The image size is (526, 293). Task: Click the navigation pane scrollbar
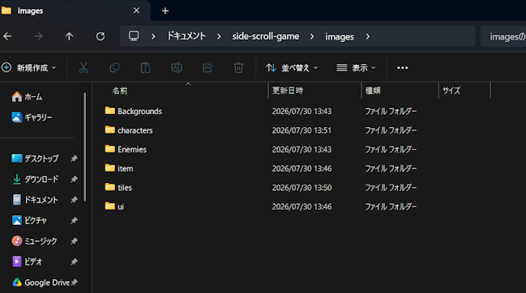coord(85,147)
